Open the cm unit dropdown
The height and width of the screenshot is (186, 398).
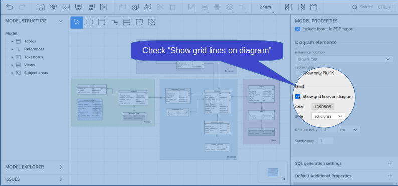click(349, 130)
